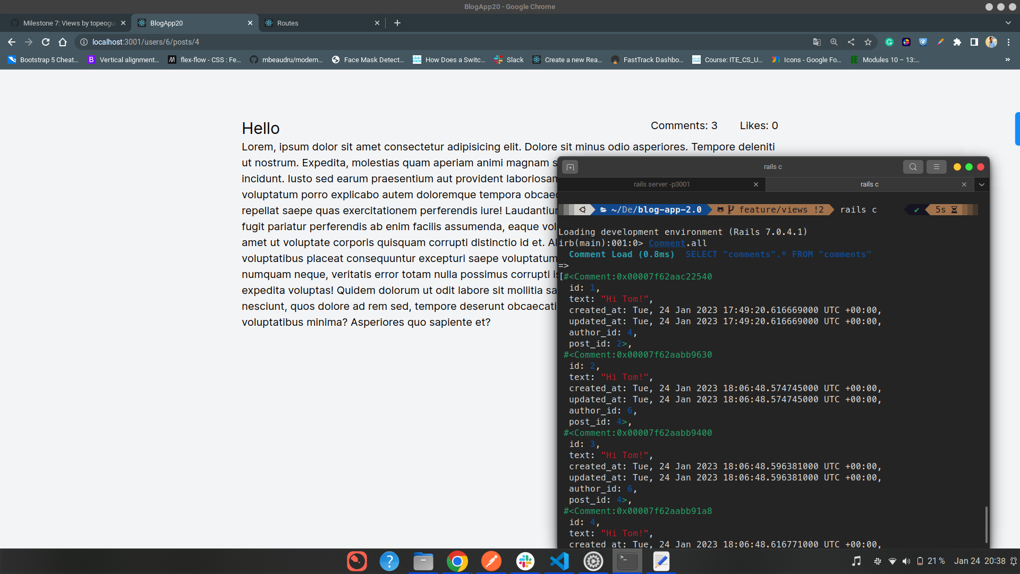Image resolution: width=1020 pixels, height=574 pixels.
Task: Open a new terminal tab
Action: pos(571,166)
